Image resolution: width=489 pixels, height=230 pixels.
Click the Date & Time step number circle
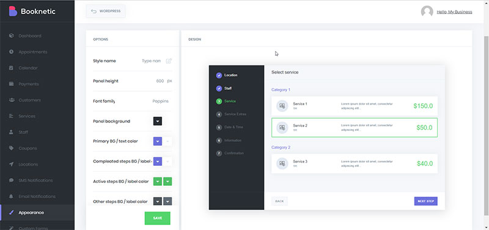coord(219,127)
